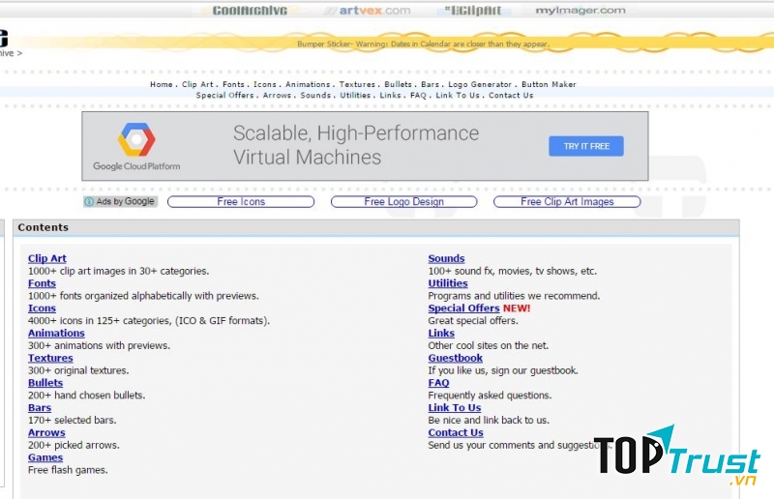This screenshot has width=774, height=499.
Task: Click the Ads by Google info icon
Action: (89, 202)
